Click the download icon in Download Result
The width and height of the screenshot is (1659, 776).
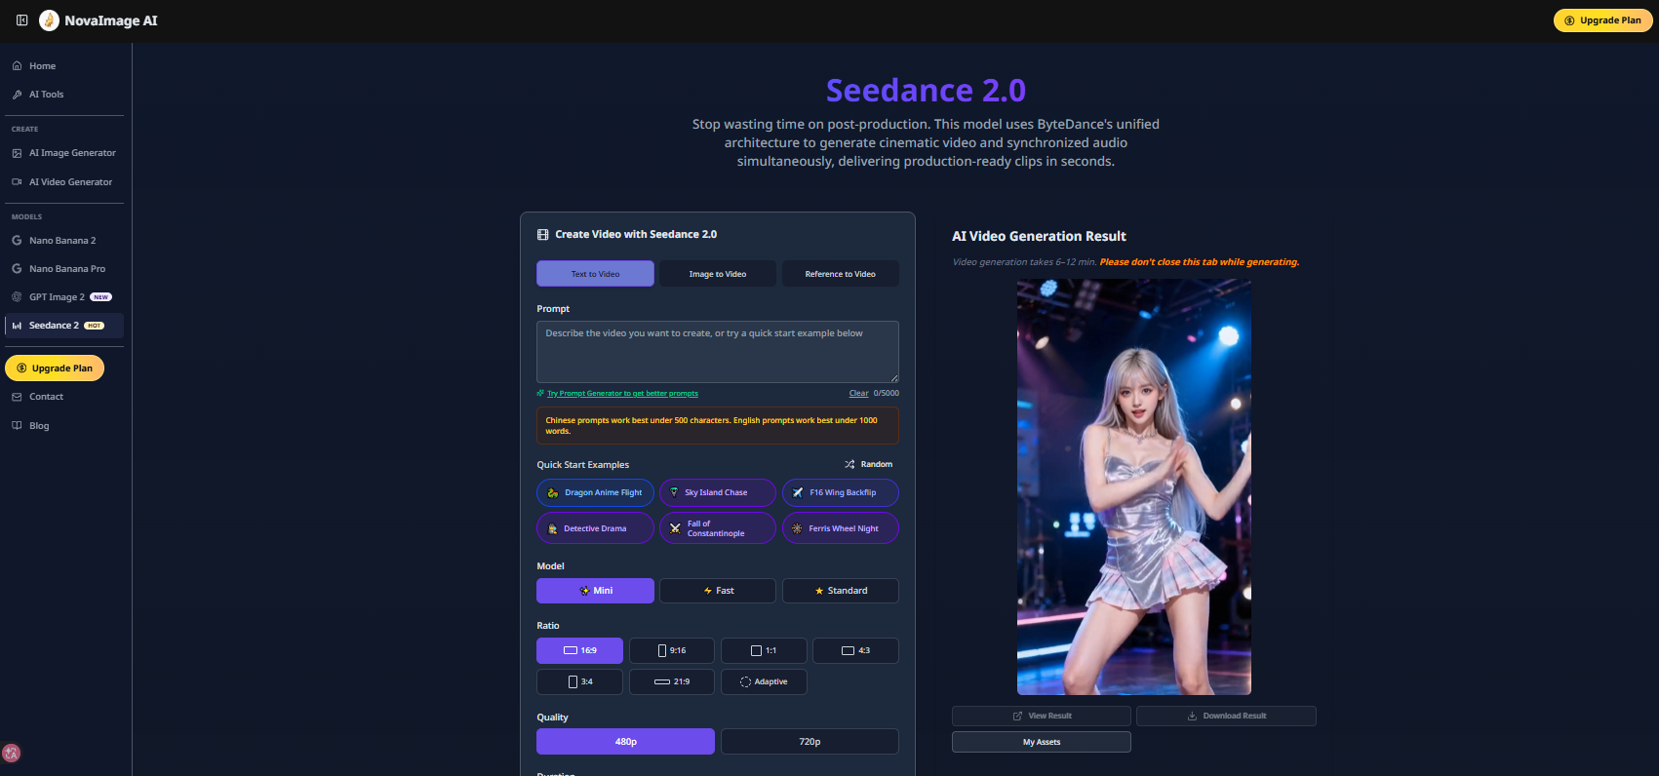(x=1192, y=717)
